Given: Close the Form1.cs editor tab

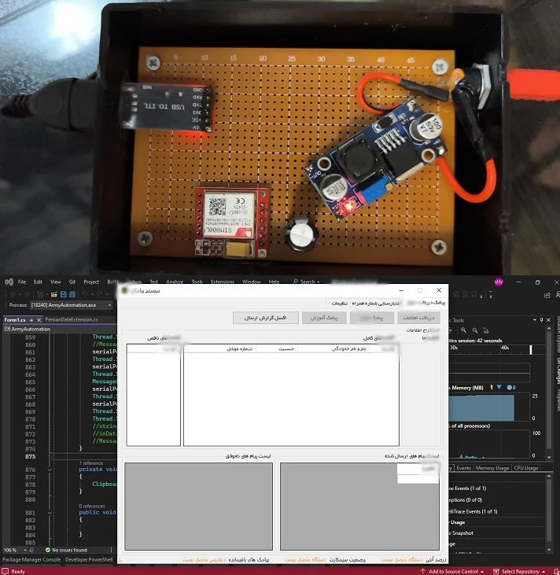Looking at the screenshot, I should click(39, 320).
